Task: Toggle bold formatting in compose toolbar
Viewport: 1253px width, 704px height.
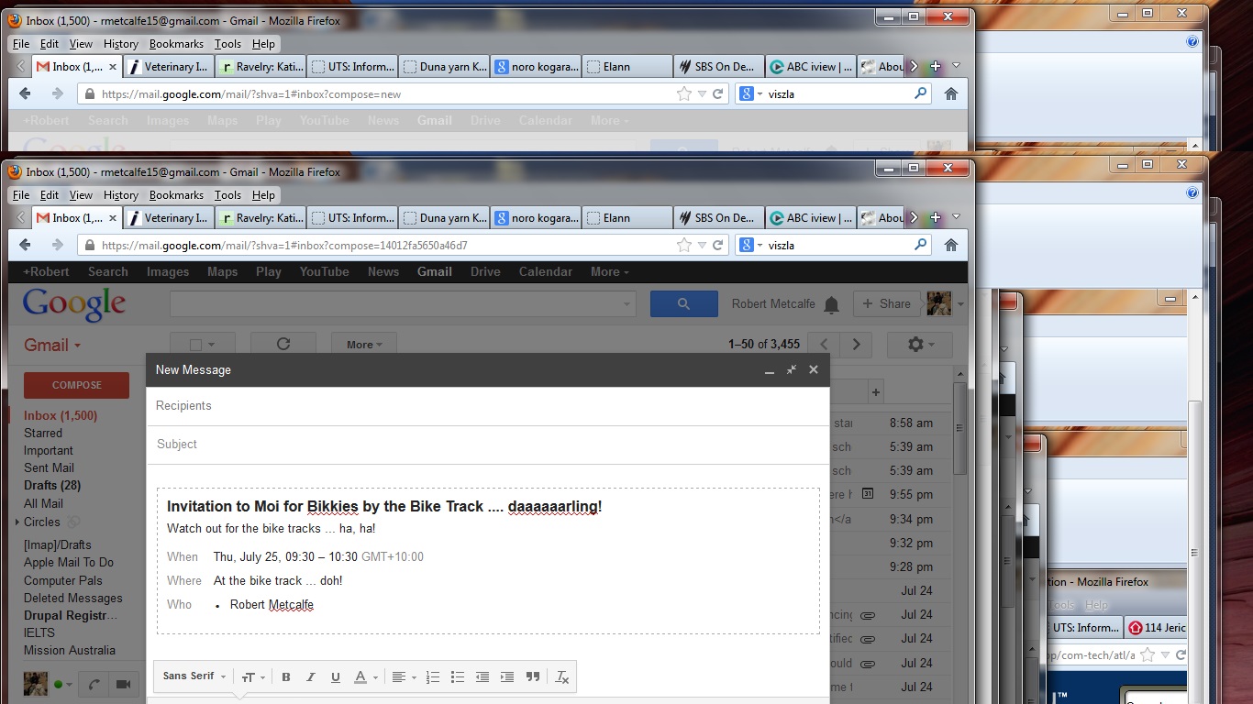Action: pos(286,677)
